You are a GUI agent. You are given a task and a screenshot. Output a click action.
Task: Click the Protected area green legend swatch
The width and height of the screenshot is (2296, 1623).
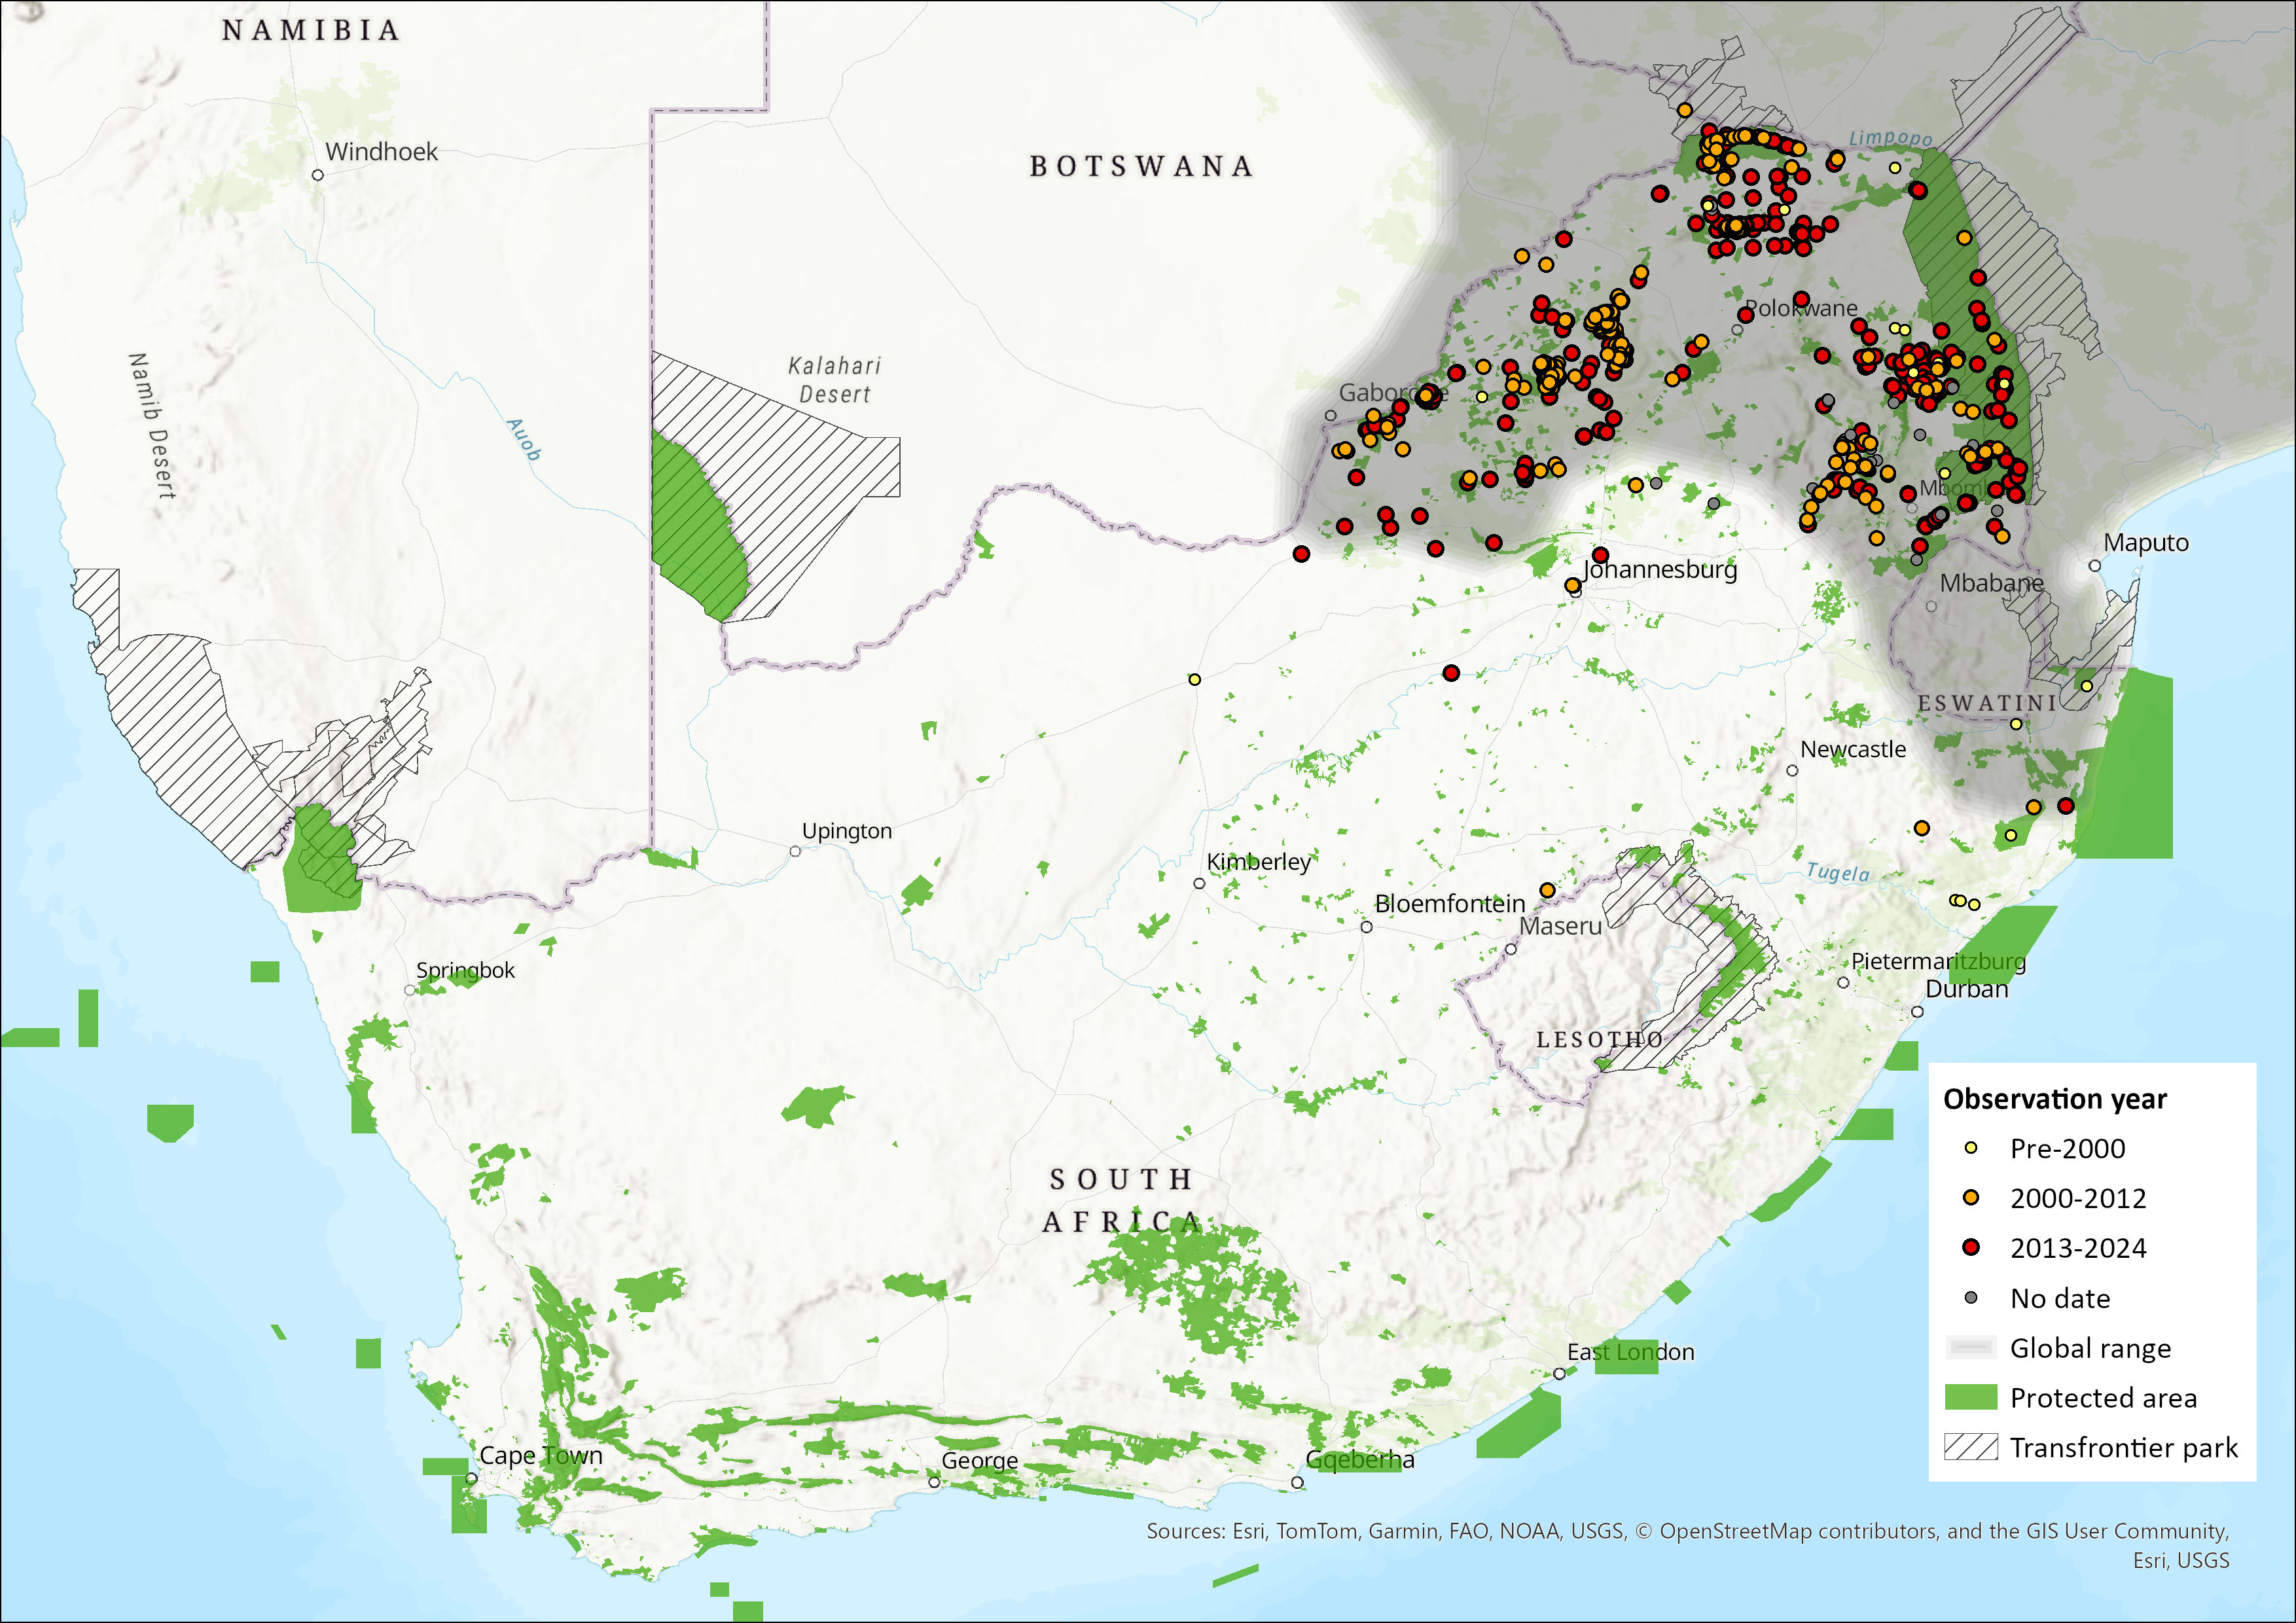1970,1397
